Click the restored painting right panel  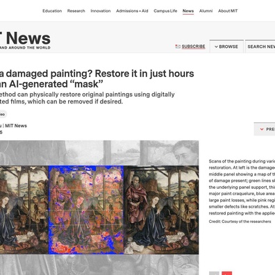pyautogui.click(x=161, y=210)
